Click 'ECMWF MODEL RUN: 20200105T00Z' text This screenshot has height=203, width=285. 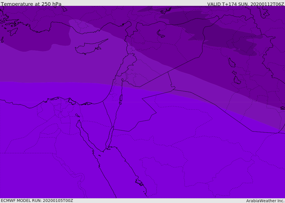(37, 200)
